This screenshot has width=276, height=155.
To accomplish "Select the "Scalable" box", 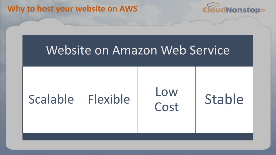I will tap(51, 100).
